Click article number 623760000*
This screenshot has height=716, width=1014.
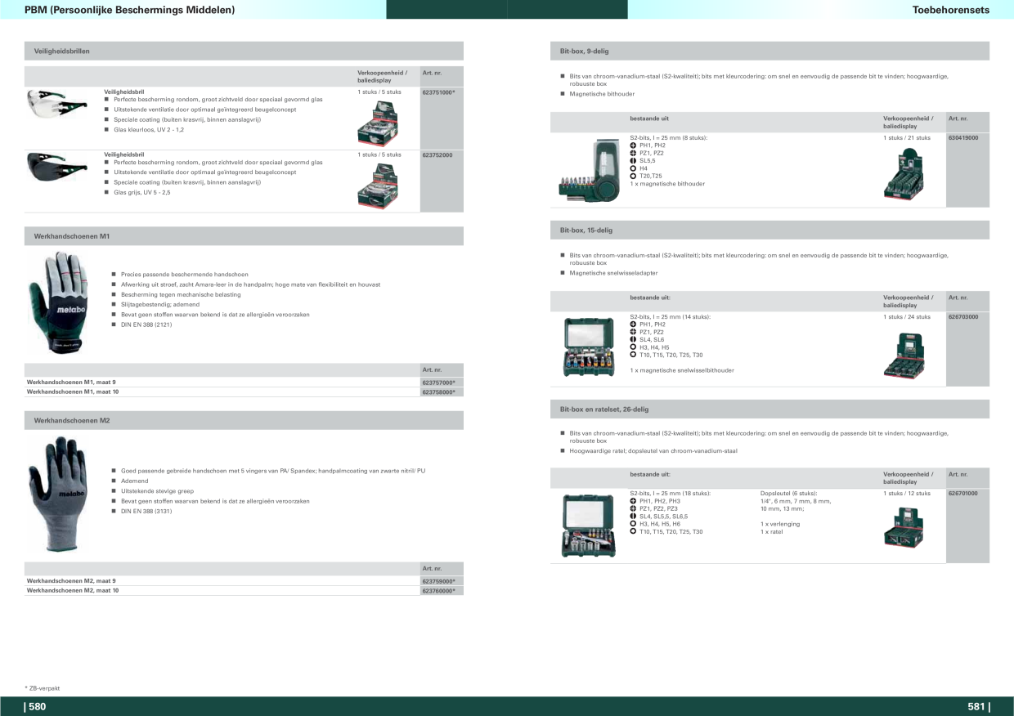438,590
